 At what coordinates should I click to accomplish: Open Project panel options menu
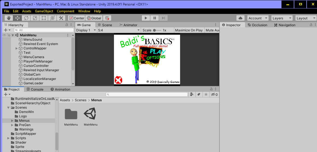click(216, 89)
